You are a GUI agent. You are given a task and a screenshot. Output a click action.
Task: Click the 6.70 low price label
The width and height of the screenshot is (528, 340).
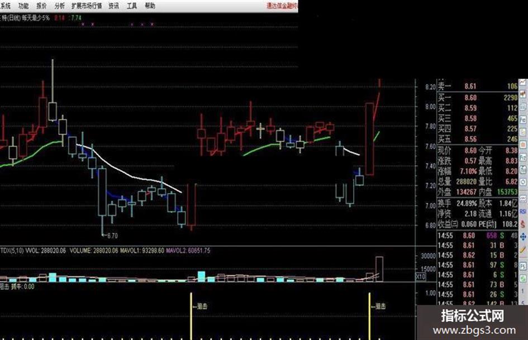112,236
